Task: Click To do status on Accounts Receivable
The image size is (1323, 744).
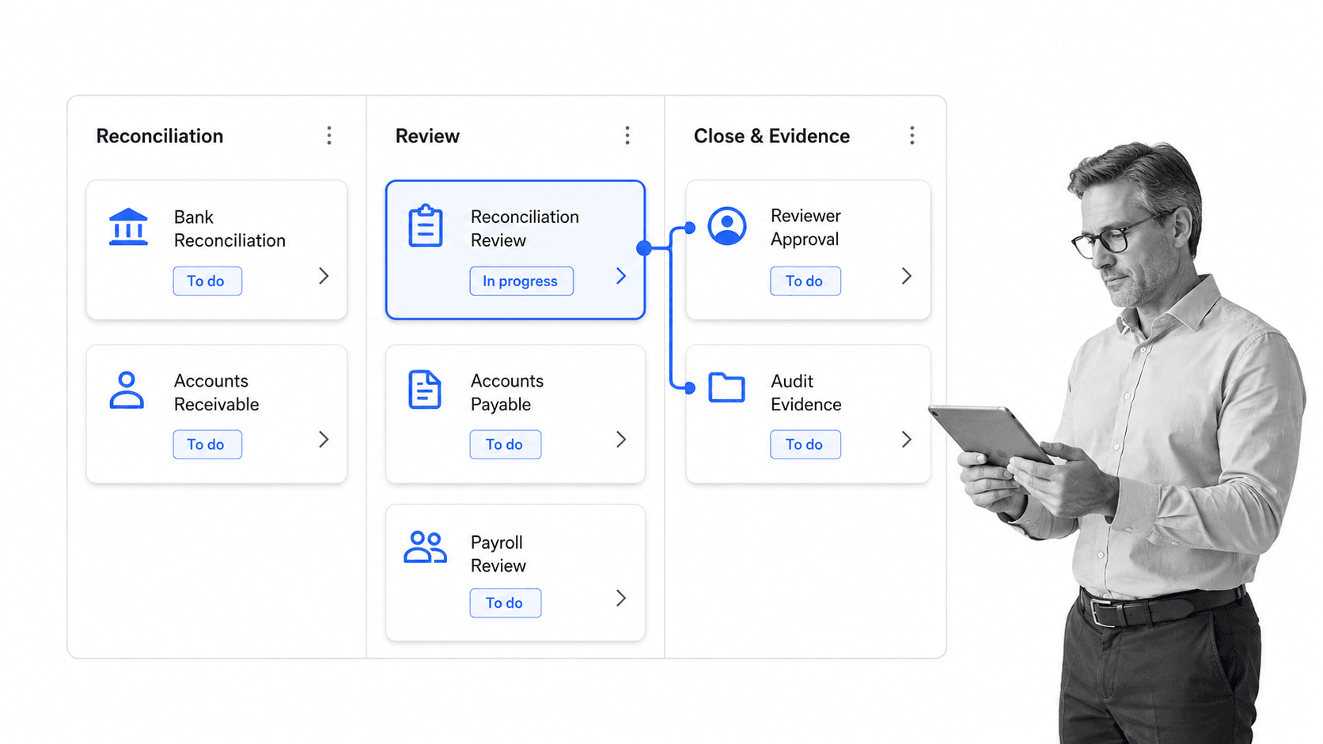Action: tap(207, 444)
